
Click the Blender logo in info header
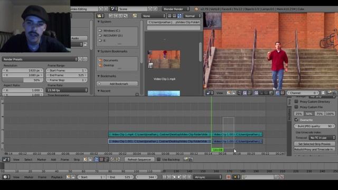(x=196, y=9)
